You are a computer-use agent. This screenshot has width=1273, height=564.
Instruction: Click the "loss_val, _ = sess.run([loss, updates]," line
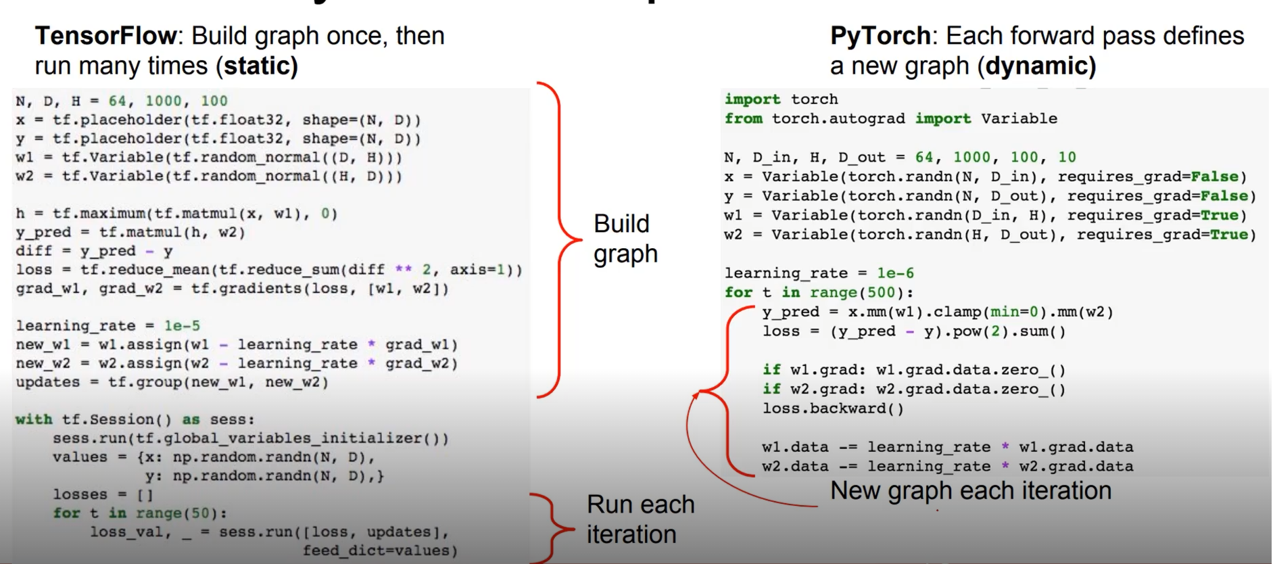click(269, 532)
